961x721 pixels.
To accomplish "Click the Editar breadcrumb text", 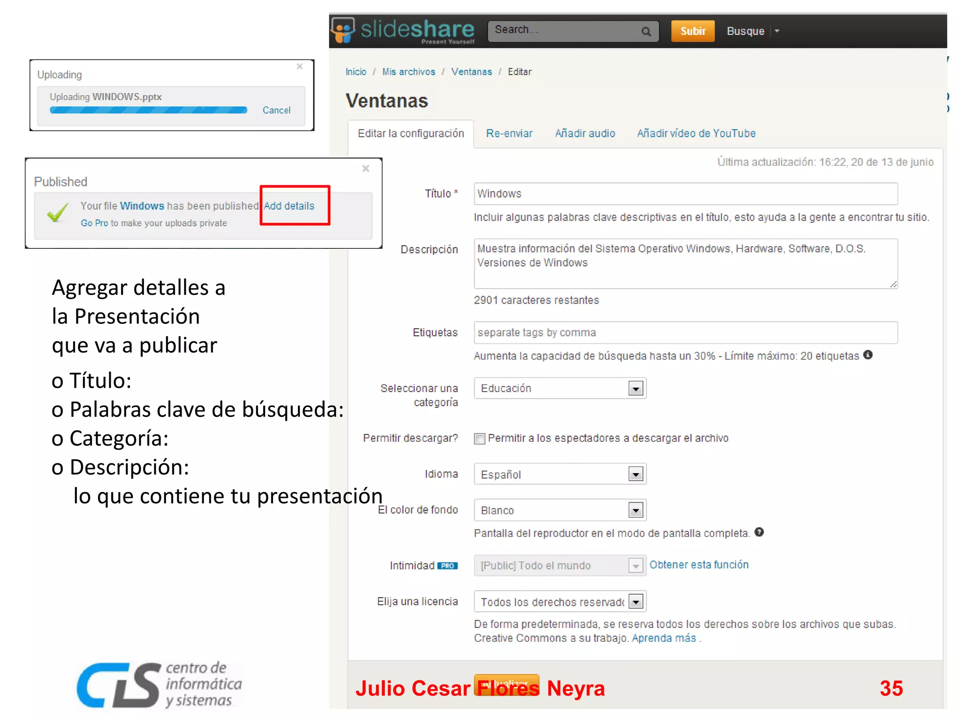I will [x=519, y=72].
